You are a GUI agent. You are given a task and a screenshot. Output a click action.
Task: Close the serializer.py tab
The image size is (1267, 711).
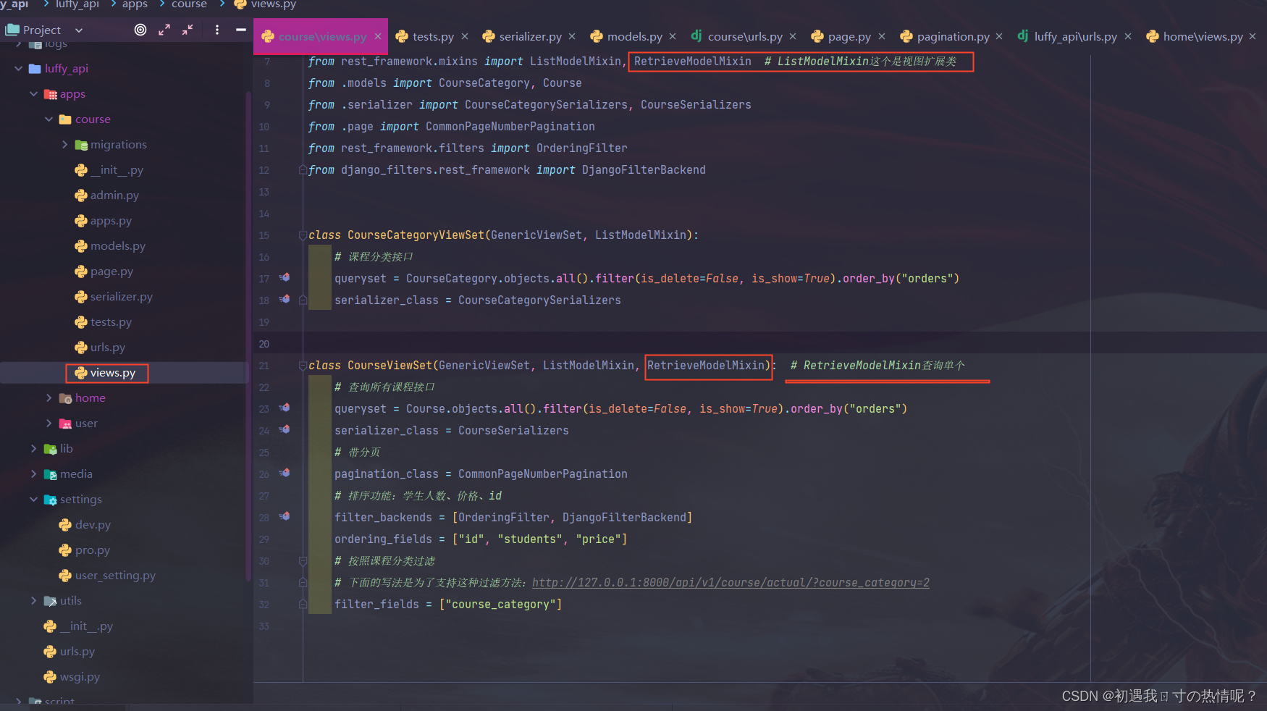(x=572, y=36)
